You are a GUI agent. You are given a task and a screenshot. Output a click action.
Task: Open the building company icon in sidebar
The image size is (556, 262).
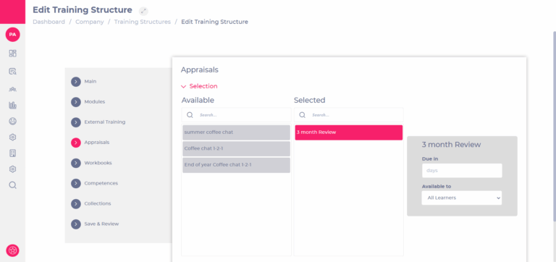pos(12,153)
